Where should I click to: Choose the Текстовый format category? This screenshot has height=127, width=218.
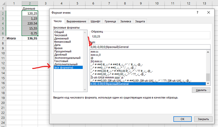coord(62,61)
